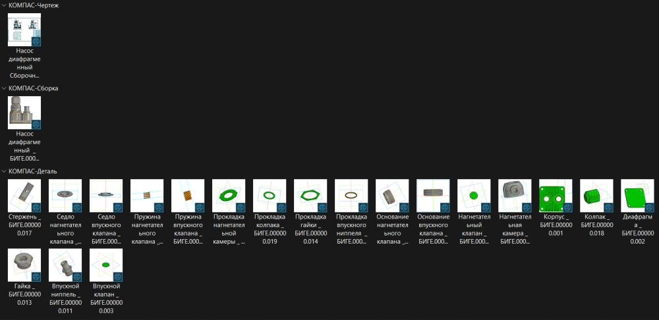Click the Впускной клапан БИГЕ.000000.003 file
Image resolution: width=659 pixels, height=320 pixels.
(106, 265)
